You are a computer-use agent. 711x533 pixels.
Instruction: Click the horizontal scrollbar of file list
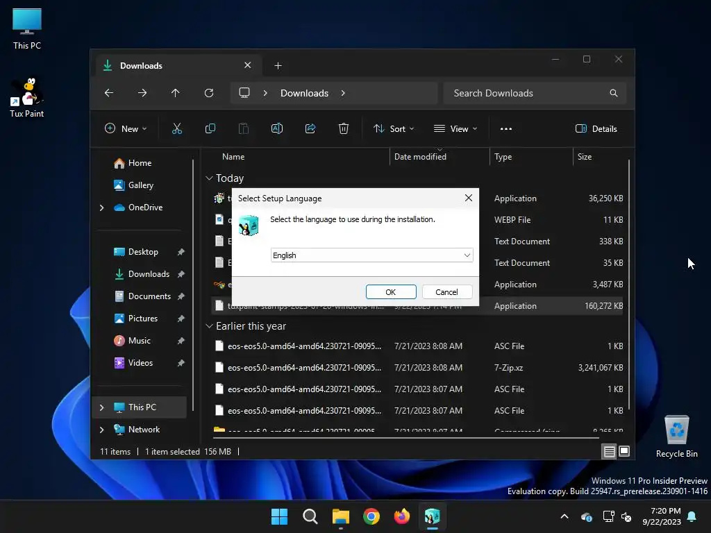coord(405,438)
